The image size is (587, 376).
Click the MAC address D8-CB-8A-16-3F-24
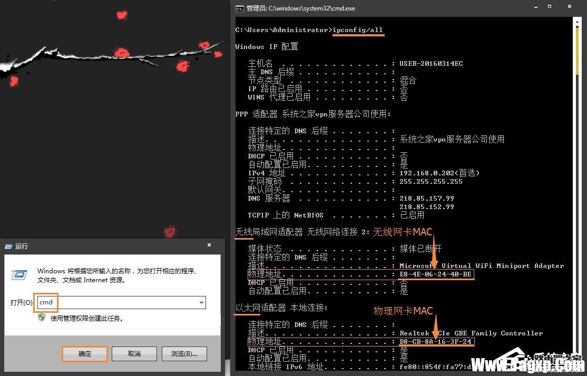click(435, 342)
